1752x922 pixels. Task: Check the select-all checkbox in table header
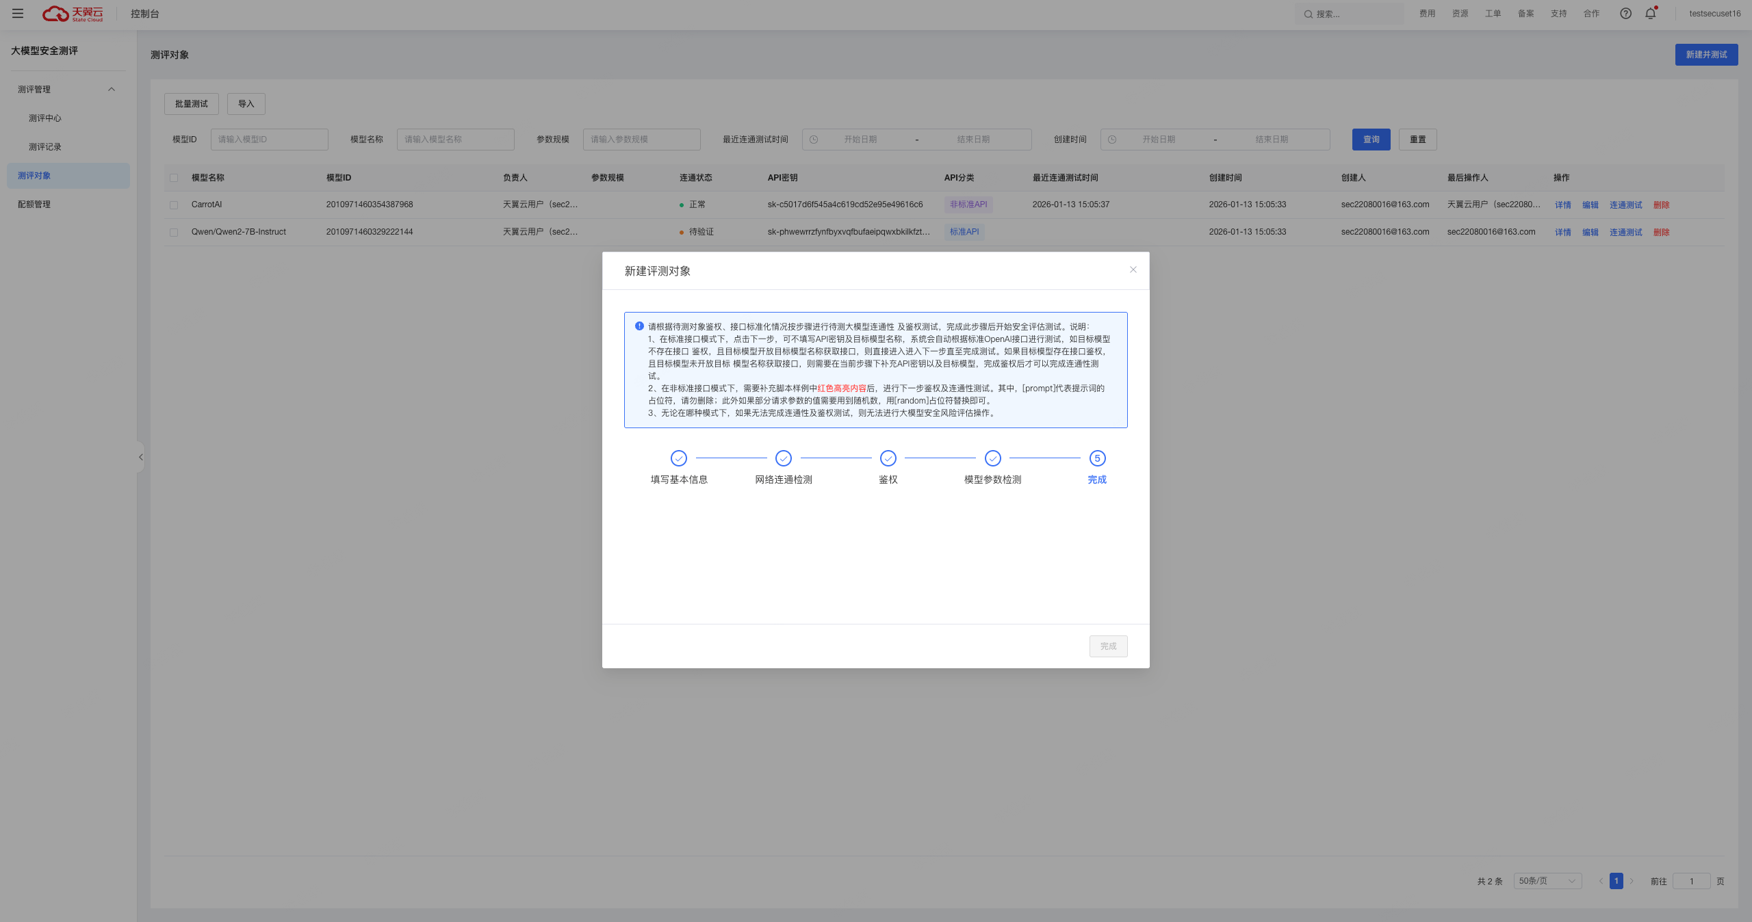pos(174,178)
